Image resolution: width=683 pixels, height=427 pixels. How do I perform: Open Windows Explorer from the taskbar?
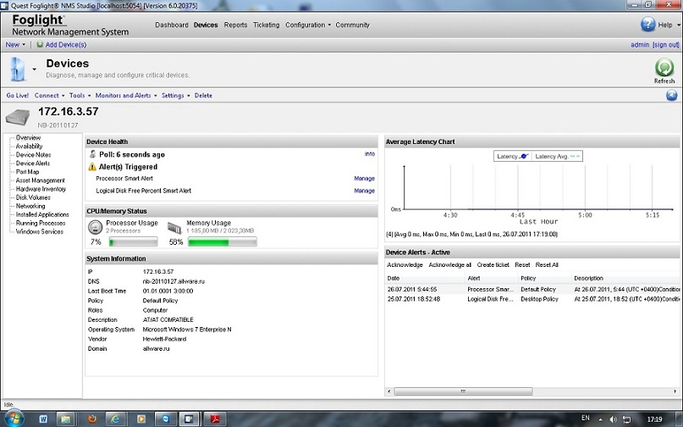click(x=66, y=419)
